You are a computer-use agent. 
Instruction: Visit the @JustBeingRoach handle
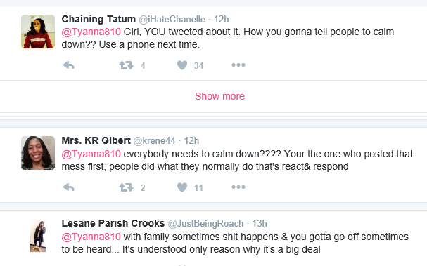pos(205,223)
